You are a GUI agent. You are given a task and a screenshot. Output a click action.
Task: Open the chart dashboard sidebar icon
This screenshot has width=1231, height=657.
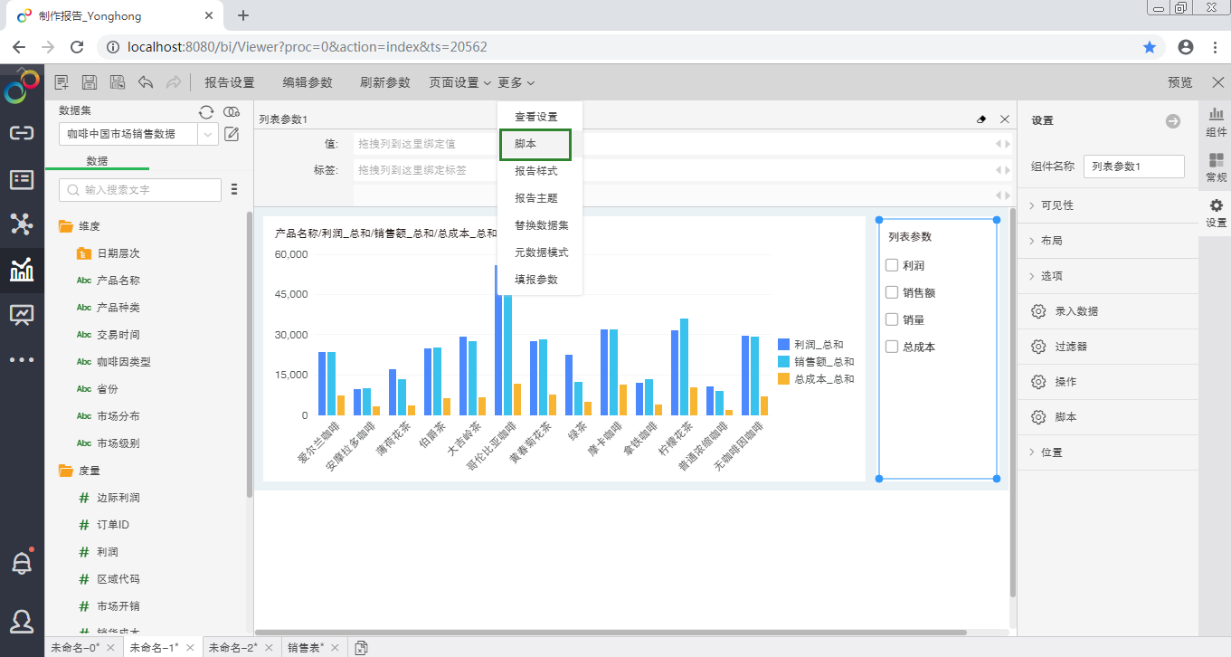22,269
